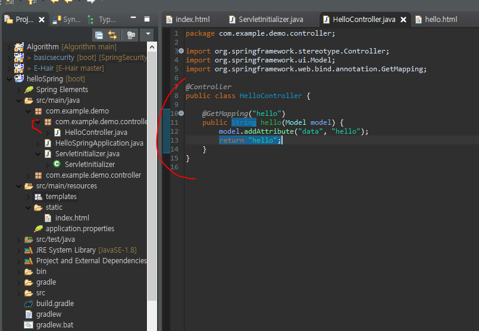Click the explorer scrollbar up arrow

coord(152,47)
